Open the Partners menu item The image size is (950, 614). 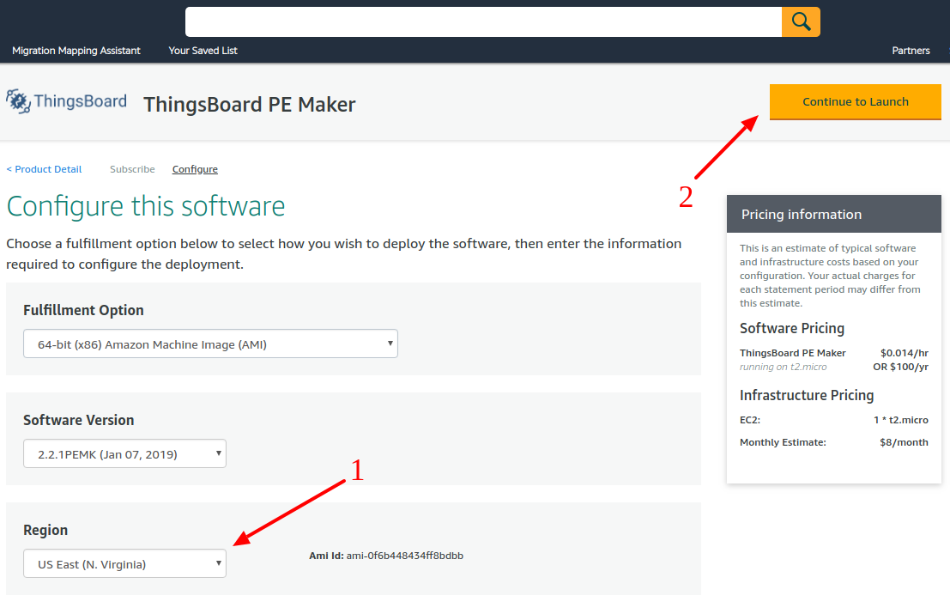911,51
